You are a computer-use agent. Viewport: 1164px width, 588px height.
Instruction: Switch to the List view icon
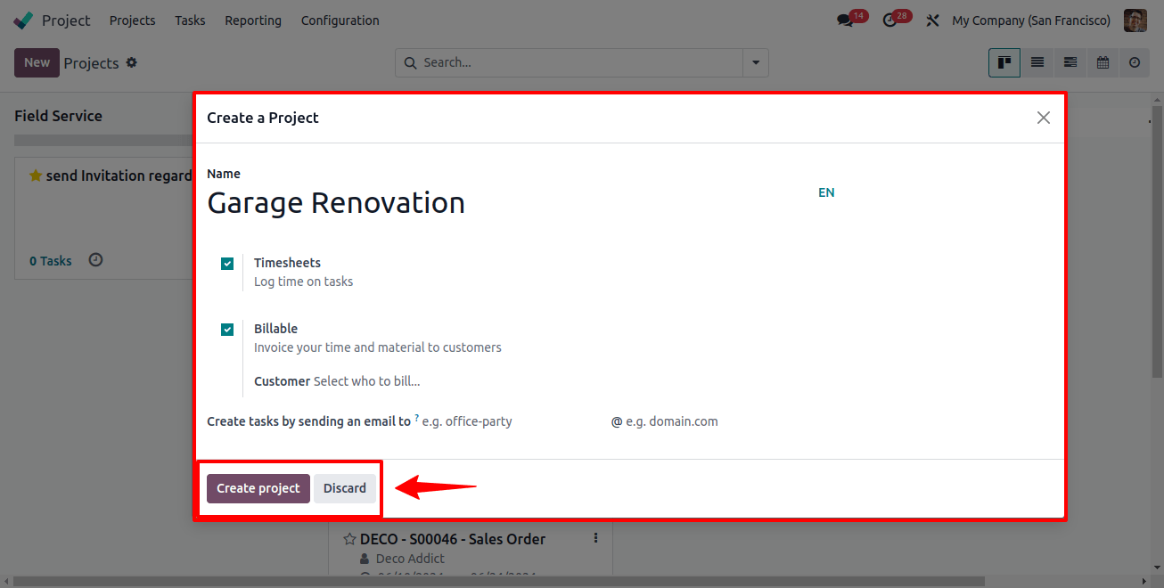coord(1037,62)
